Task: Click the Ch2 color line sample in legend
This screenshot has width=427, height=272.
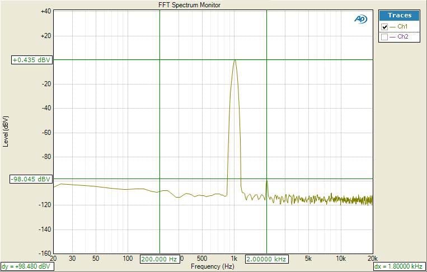Action: coord(393,36)
